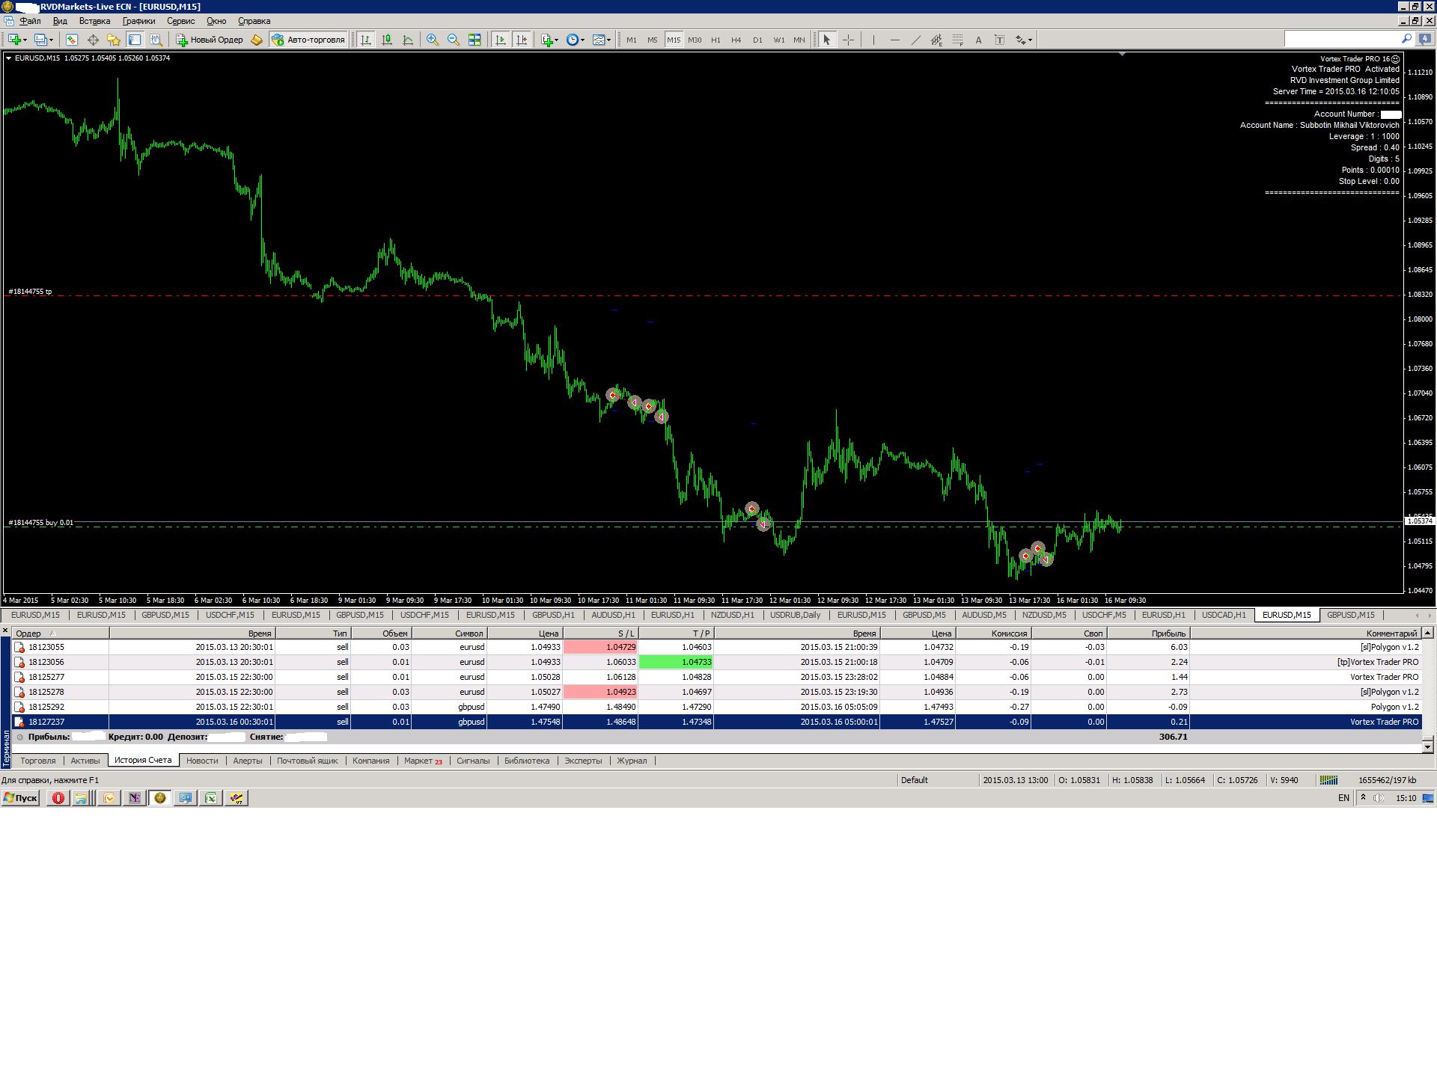
Task: Select the equidistant channel tool
Action: 936,40
